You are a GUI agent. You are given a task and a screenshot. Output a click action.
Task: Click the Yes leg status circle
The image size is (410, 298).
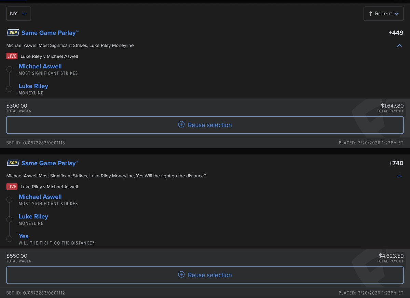[x=10, y=239]
